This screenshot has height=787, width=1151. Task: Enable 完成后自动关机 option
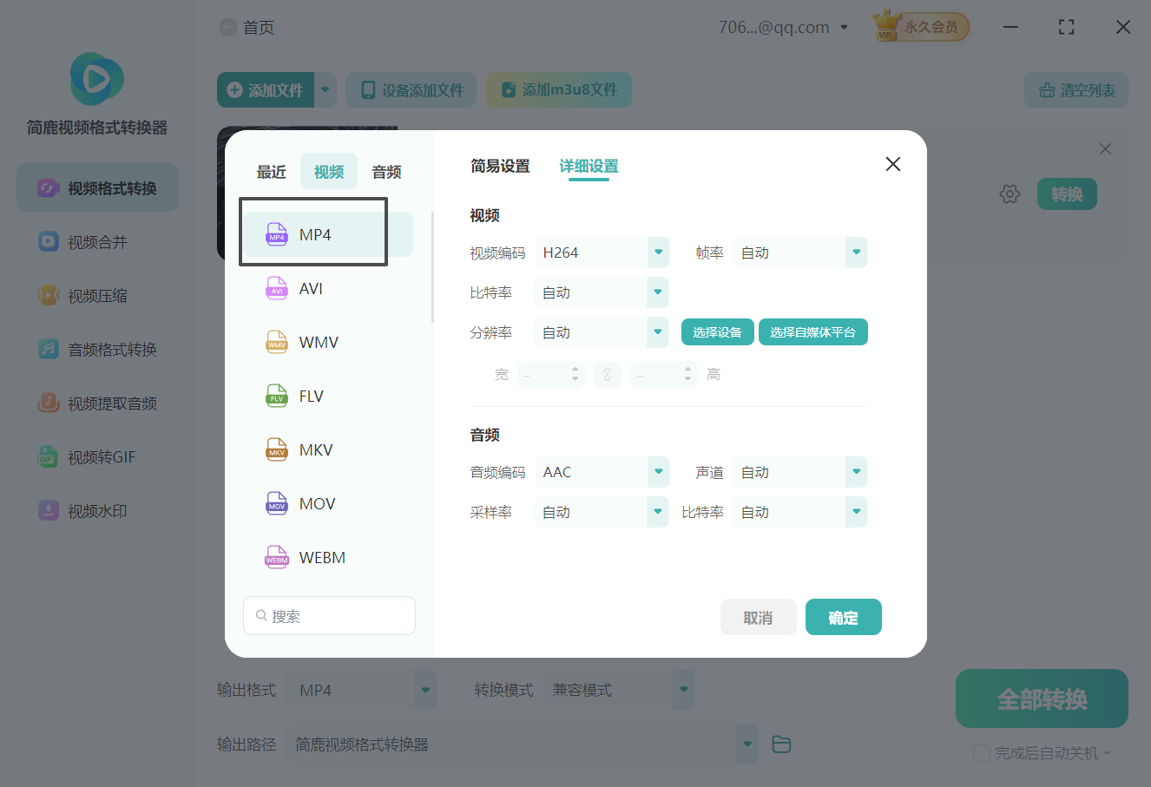[x=982, y=753]
